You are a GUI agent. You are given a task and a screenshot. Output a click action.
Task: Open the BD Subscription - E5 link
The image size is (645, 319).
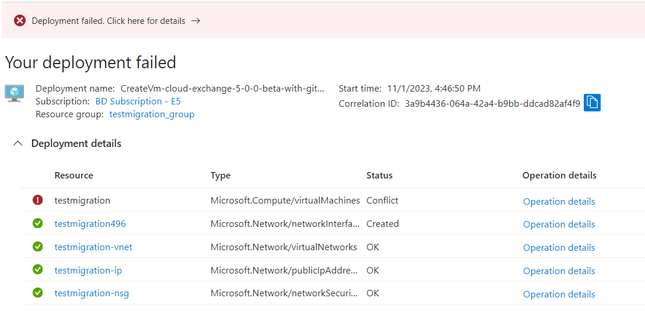138,101
